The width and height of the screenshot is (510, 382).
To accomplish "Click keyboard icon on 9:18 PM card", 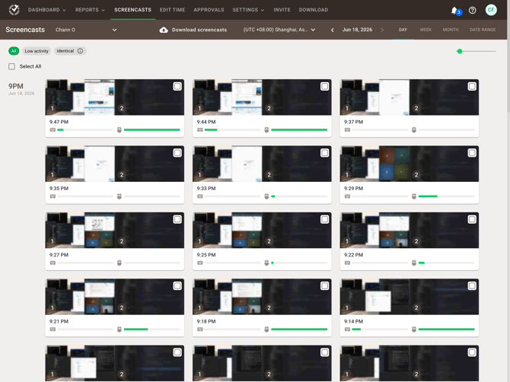I will pyautogui.click(x=200, y=329).
